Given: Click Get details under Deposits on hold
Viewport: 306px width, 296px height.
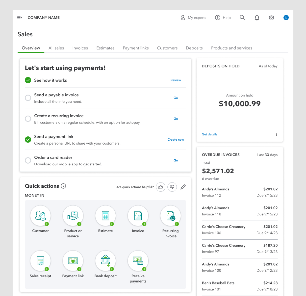Looking at the screenshot, I should click(x=210, y=134).
